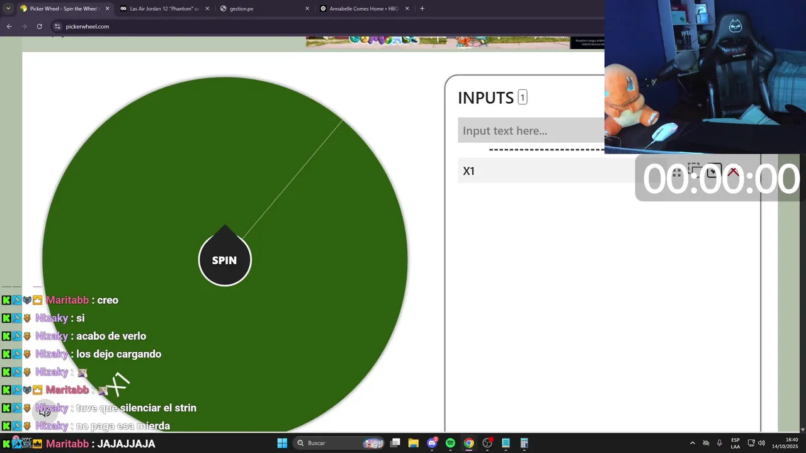
Task: Click the ESP LAA language indicator
Action: click(735, 443)
